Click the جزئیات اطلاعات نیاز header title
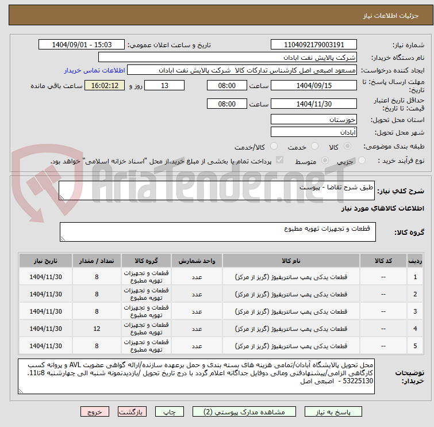 391,16
